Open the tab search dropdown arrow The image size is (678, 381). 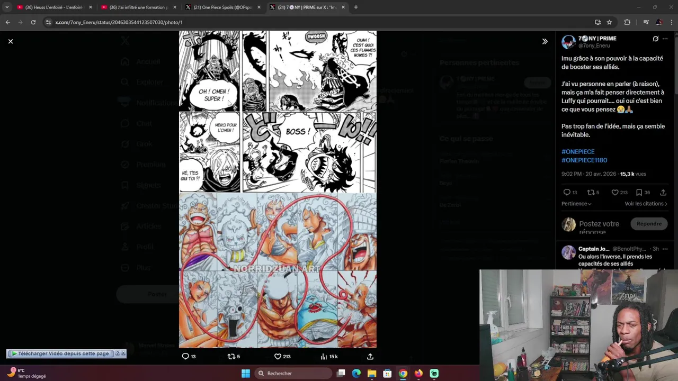click(x=7, y=7)
